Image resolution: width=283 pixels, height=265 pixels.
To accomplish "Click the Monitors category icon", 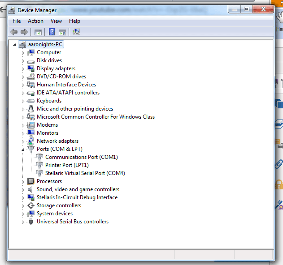I will click(x=30, y=133).
